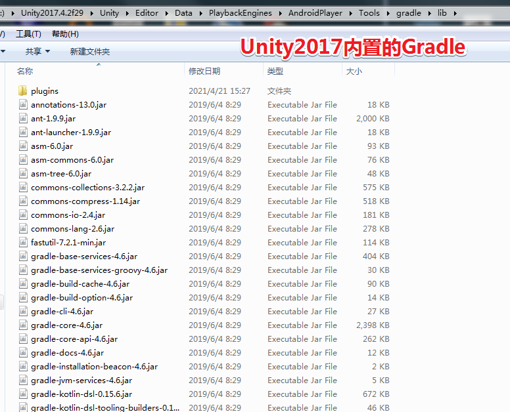Sort files by 类型 column header
510x412 pixels.
coord(275,71)
